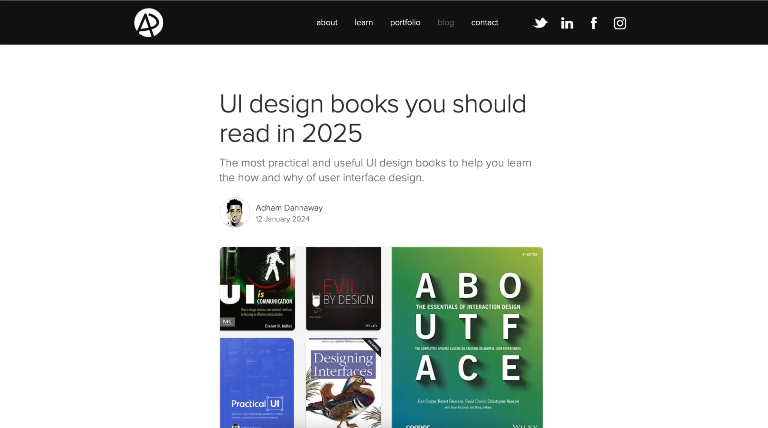Navigate to portfolio
The height and width of the screenshot is (428, 768).
pyautogui.click(x=405, y=22)
